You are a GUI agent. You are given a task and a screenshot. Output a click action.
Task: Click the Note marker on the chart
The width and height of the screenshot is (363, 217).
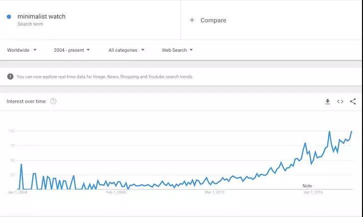pos(307,186)
